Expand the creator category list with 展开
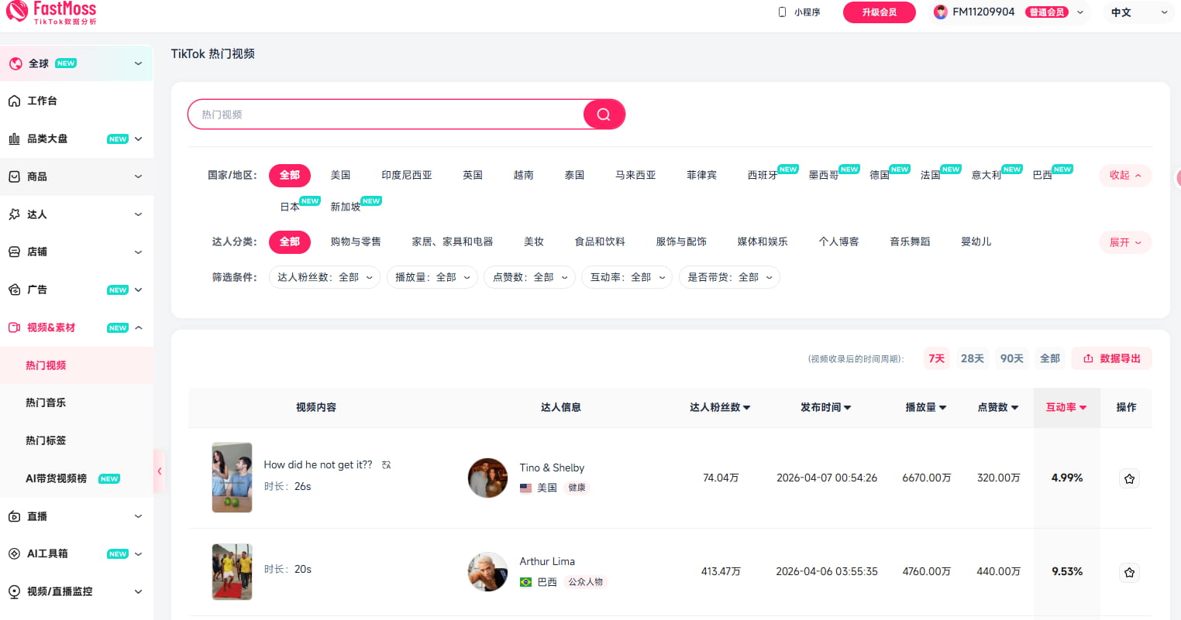 click(1124, 242)
